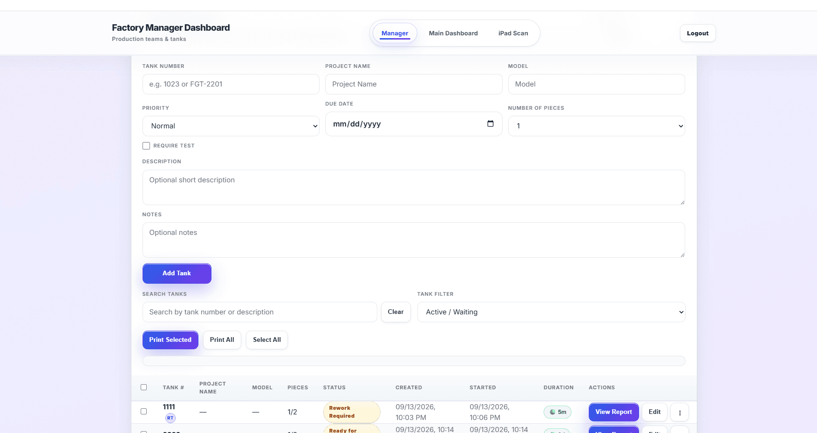
Task: Click the STARTED column header
Action: point(483,387)
